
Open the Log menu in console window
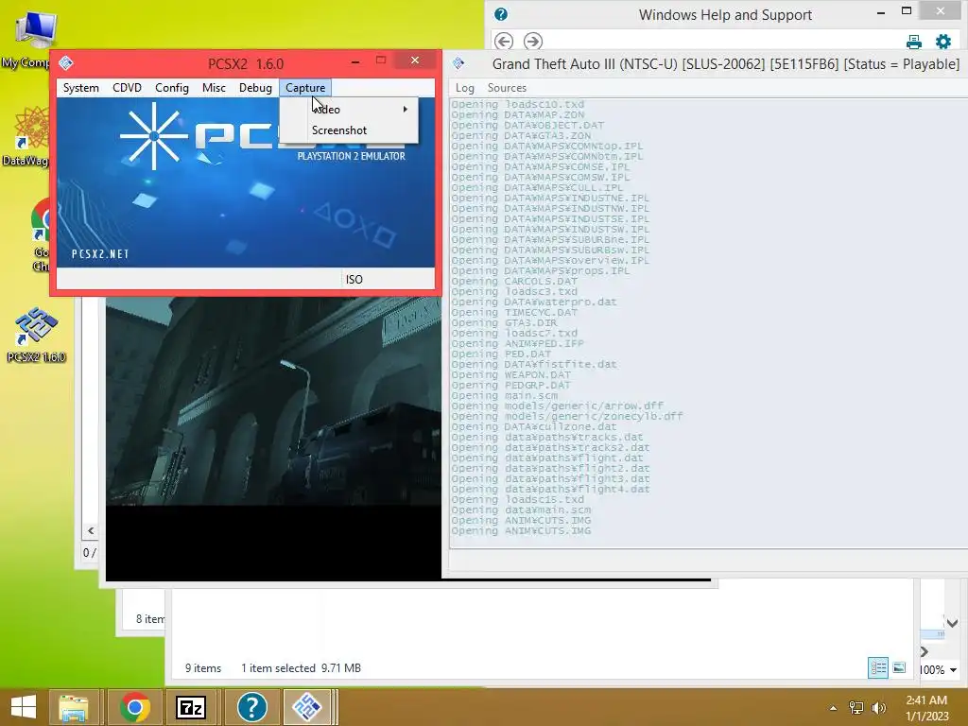click(464, 88)
